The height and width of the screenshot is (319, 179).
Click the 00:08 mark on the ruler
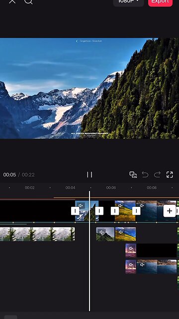point(152,187)
